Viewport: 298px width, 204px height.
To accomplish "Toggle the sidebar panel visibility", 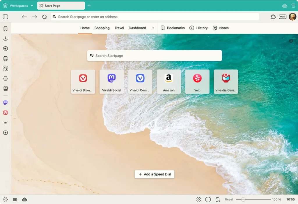I will (x=5, y=17).
